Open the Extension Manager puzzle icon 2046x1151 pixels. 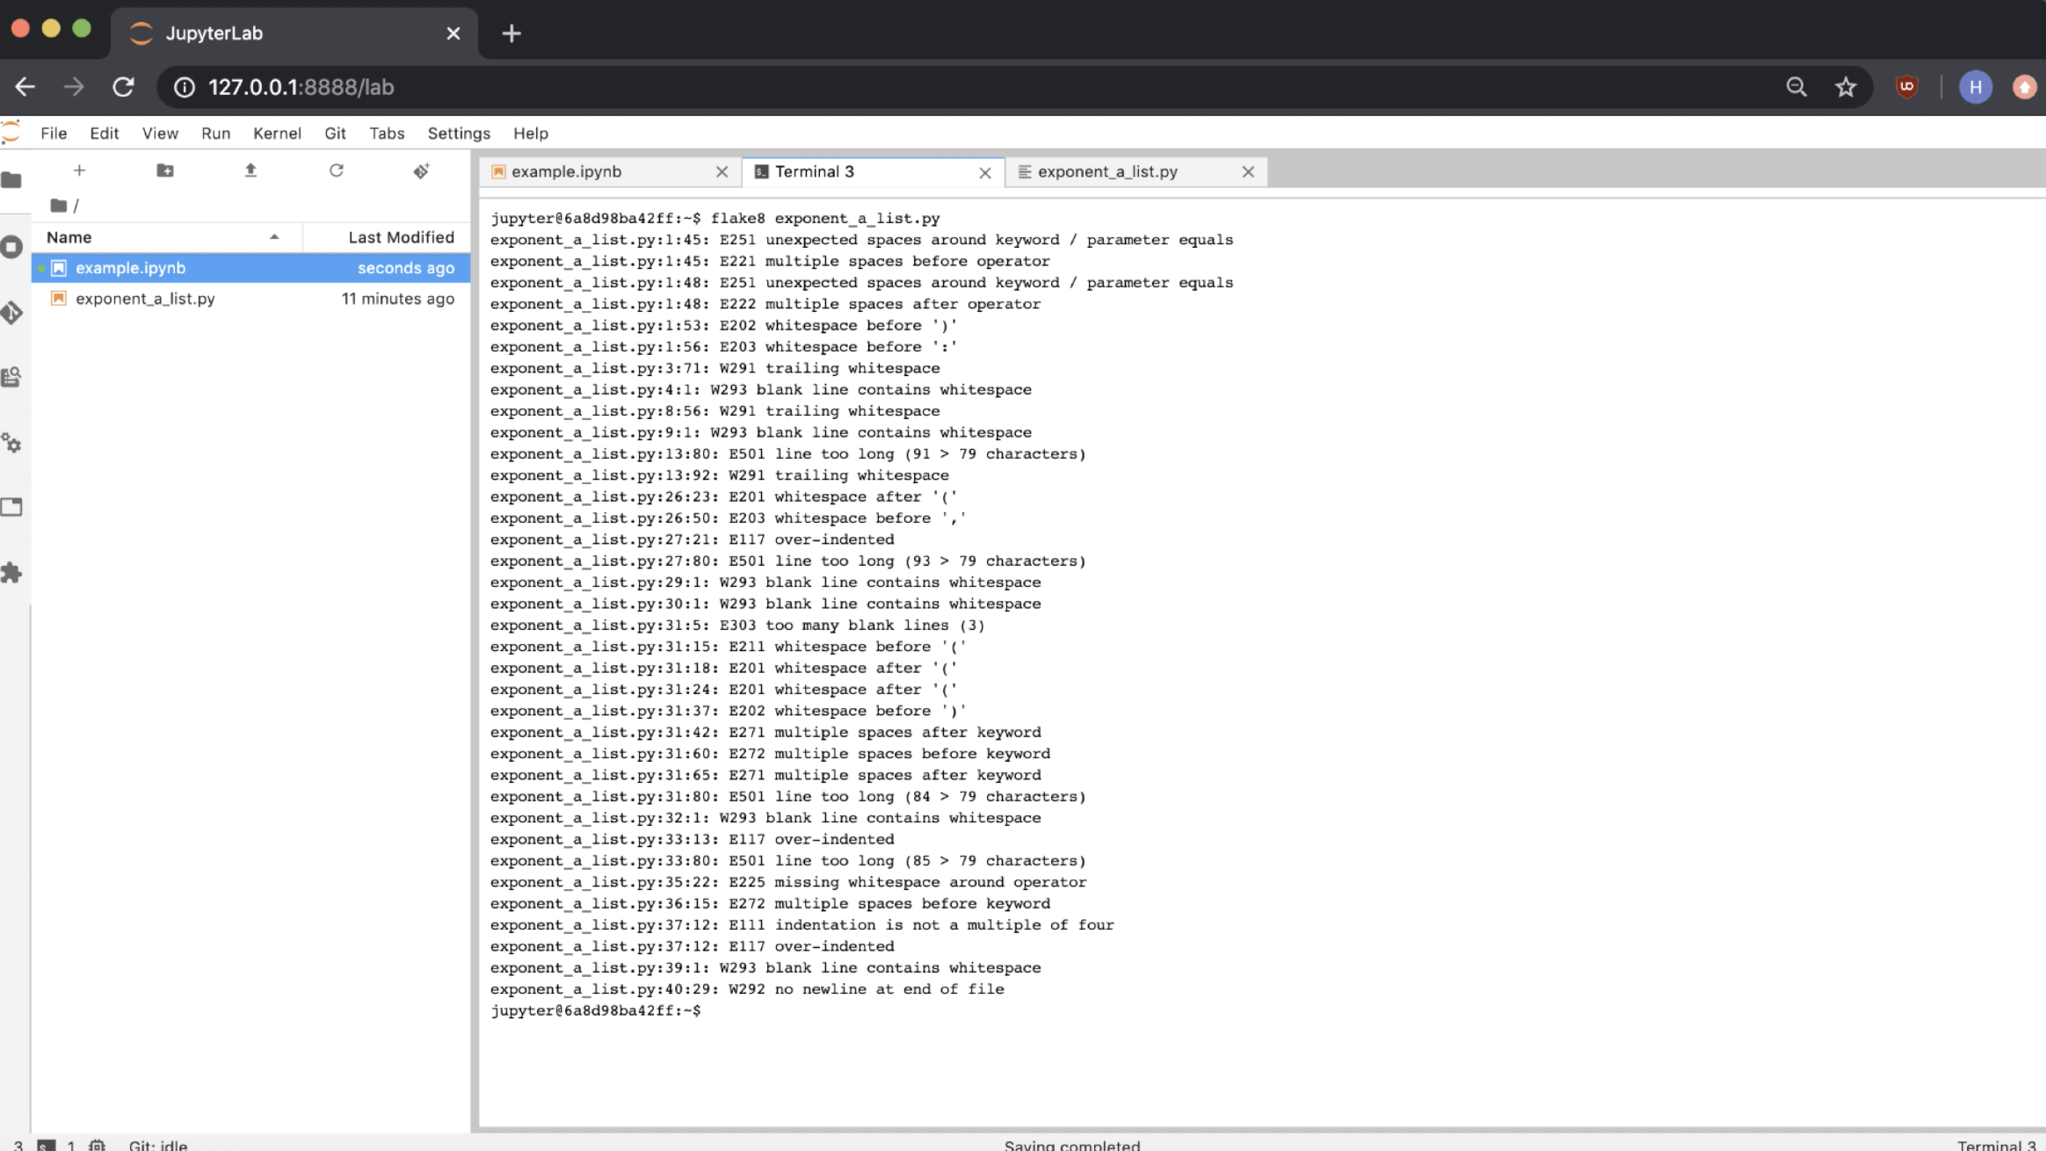[11, 573]
